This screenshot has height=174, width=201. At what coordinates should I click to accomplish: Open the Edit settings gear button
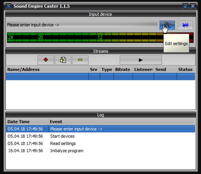167,25
